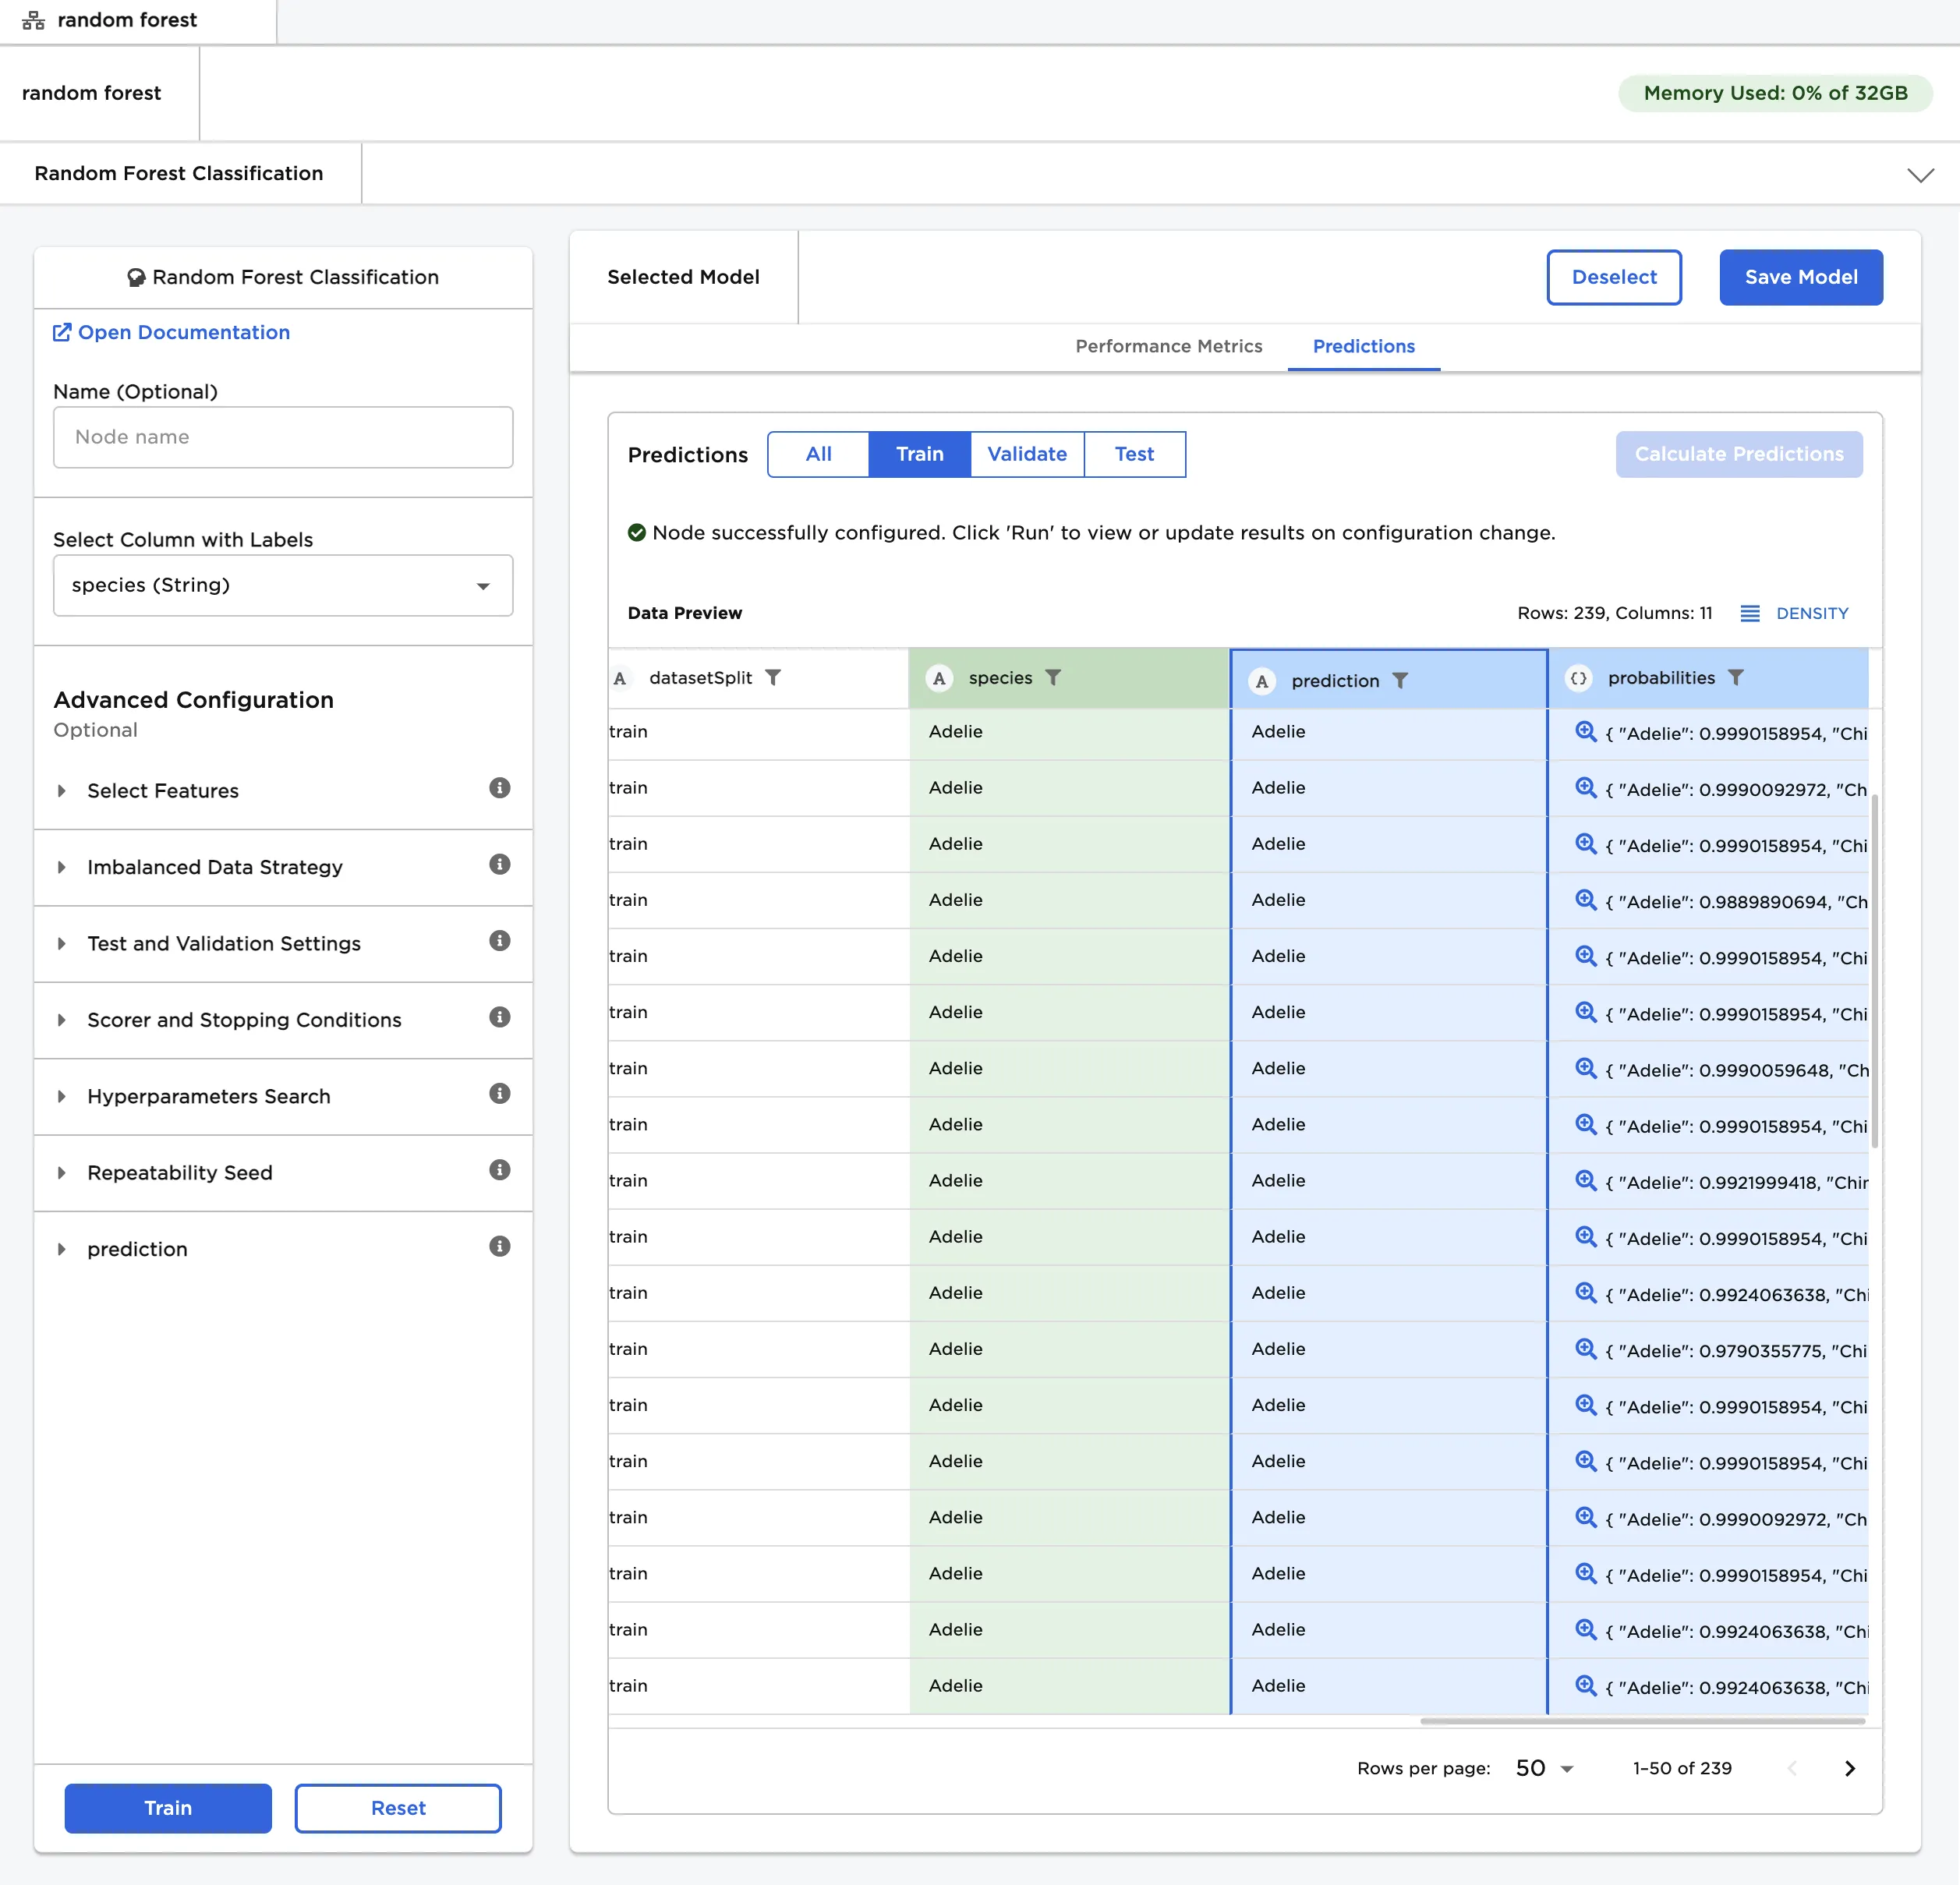Screen dimensions: 1960x1885
Task: Open Rows per page dropdown
Action: pos(1544,1768)
